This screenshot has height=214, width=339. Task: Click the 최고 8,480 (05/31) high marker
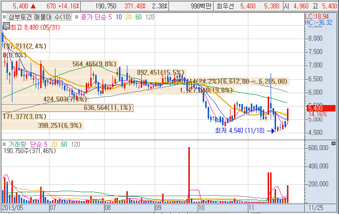coord(35,27)
